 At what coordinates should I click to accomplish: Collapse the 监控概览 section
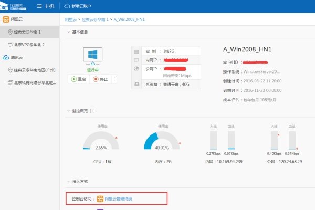coord(68,111)
